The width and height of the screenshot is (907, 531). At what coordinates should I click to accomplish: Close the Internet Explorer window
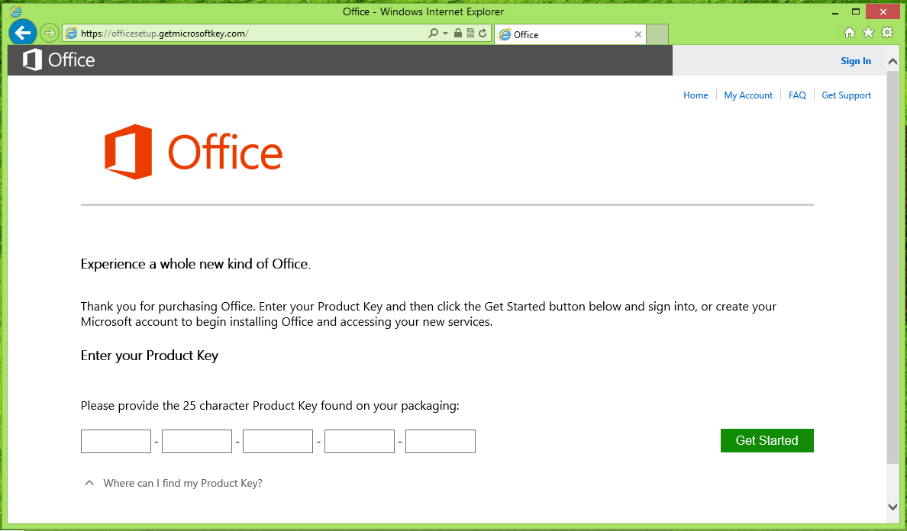883,11
